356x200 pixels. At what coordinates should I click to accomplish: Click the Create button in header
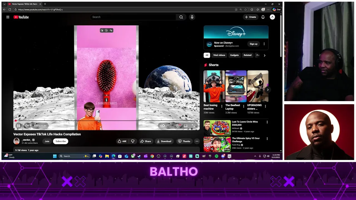click(x=250, y=17)
